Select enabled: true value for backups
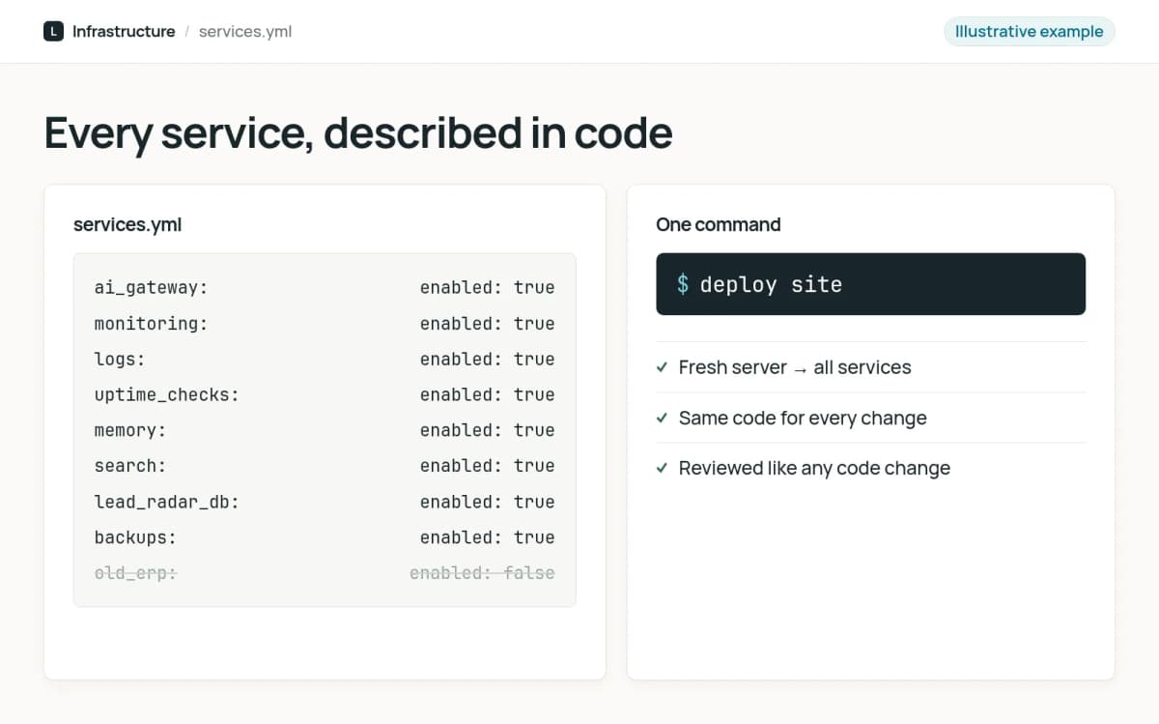This screenshot has width=1159, height=724. 487,537
